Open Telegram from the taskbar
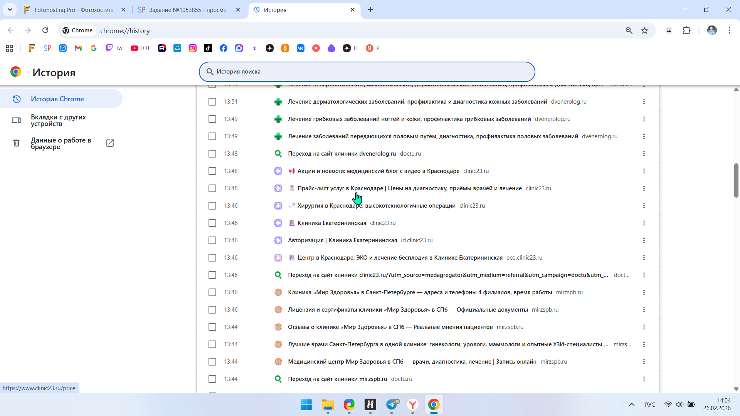This screenshot has width=740, height=416. click(392, 404)
